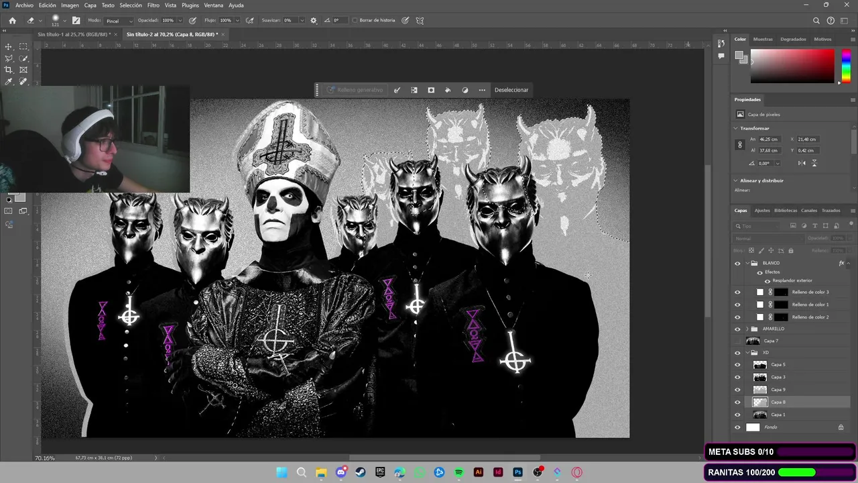Show the hidden Capa 7 layer
The image size is (858, 483).
(737, 341)
